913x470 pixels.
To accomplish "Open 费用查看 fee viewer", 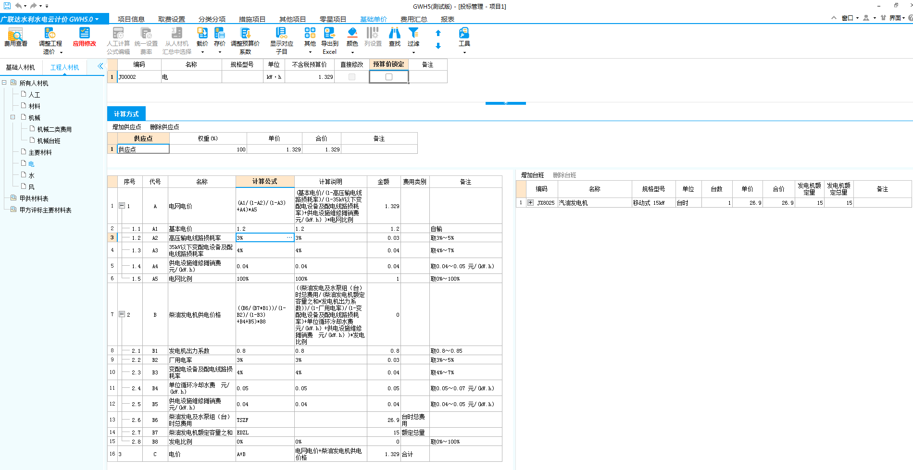I will point(15,37).
